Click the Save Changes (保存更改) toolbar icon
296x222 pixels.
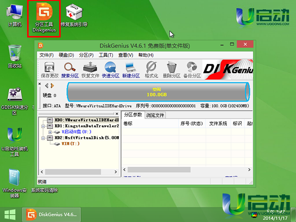pyautogui.click(x=50, y=70)
